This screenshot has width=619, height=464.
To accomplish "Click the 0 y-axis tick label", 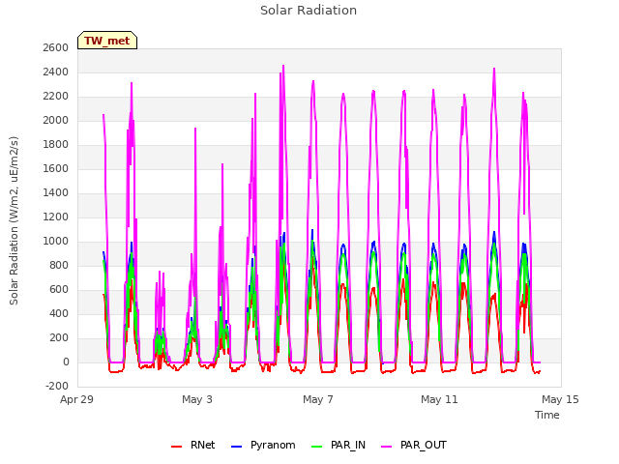I will 66,362.
